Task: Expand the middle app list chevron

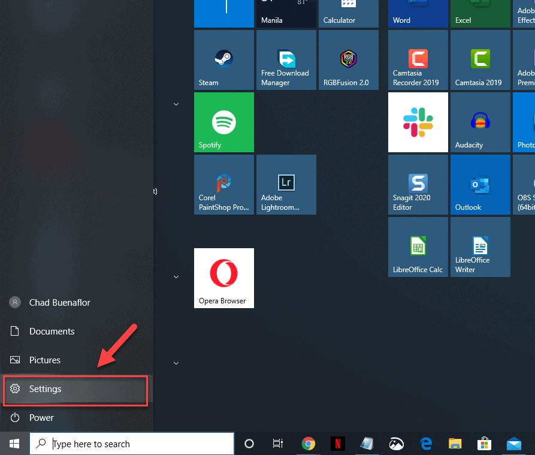Action: 176,277
